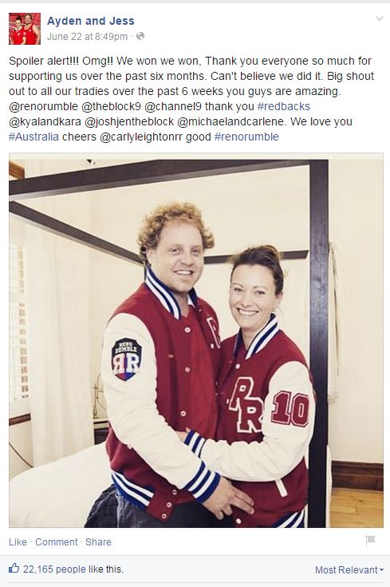Click the globe public audience icon
Viewport: 390px width, 587px height.
pyautogui.click(x=140, y=36)
